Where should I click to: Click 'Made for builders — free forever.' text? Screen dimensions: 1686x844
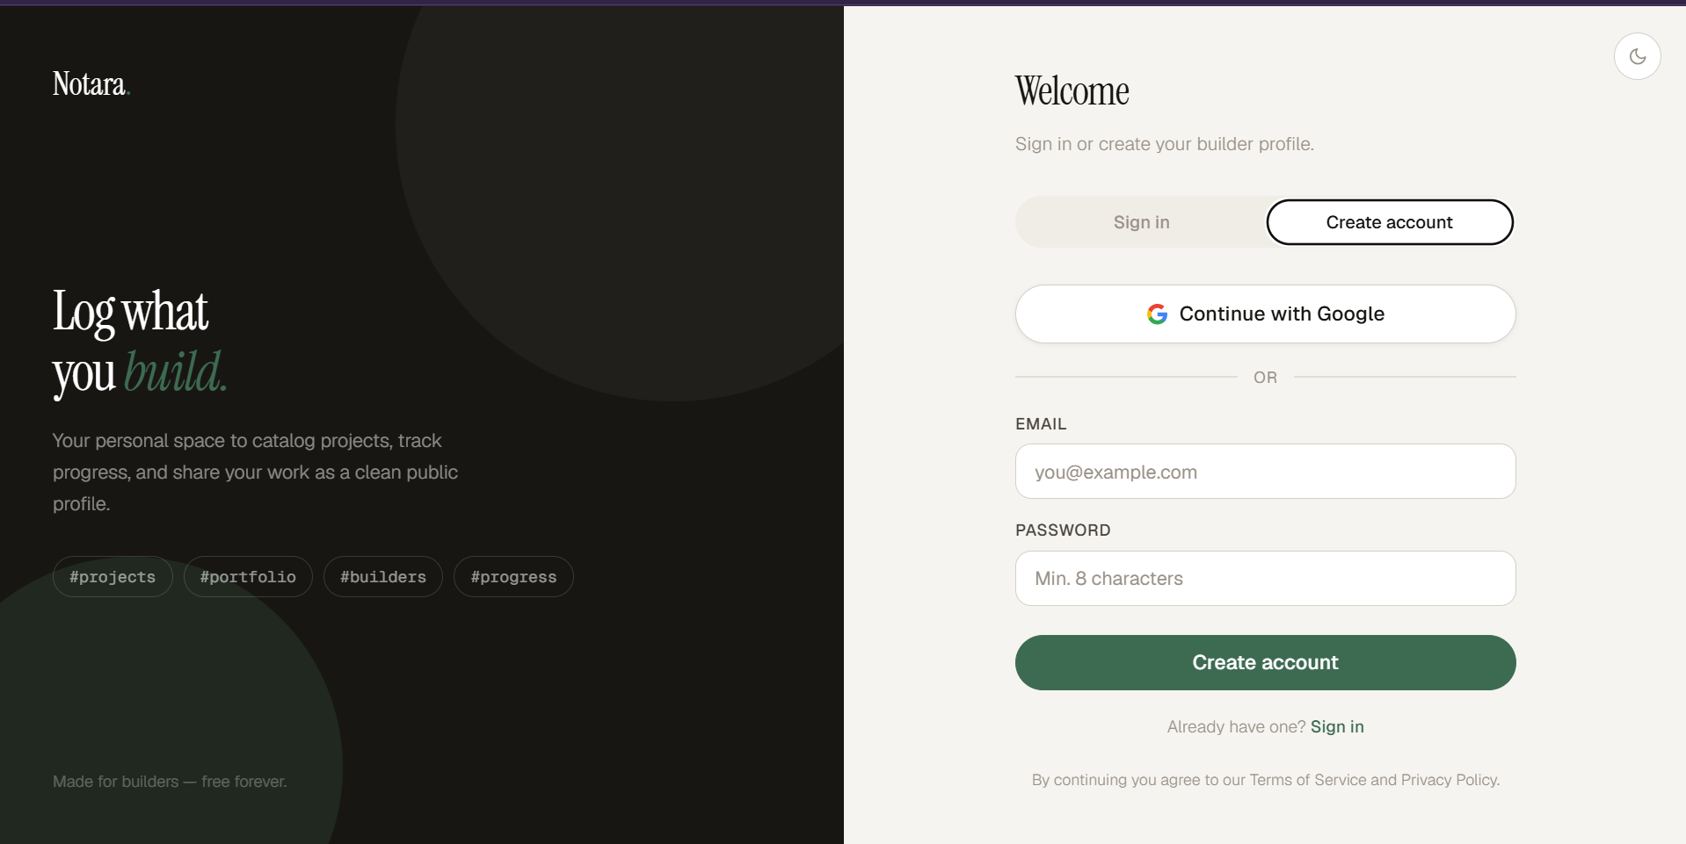click(x=170, y=782)
